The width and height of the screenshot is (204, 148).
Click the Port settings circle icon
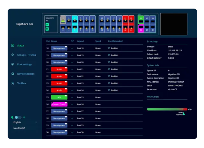[x=13, y=64]
